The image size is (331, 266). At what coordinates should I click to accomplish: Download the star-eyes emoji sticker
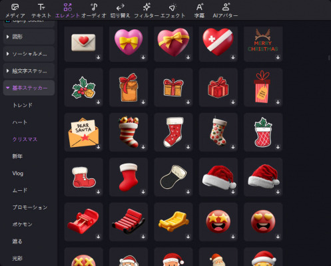click(233, 237)
